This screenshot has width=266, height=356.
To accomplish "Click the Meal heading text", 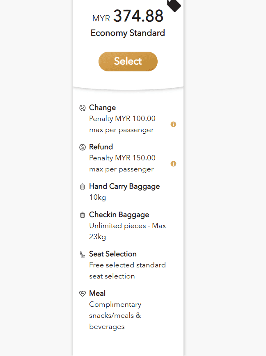I will (97, 293).
